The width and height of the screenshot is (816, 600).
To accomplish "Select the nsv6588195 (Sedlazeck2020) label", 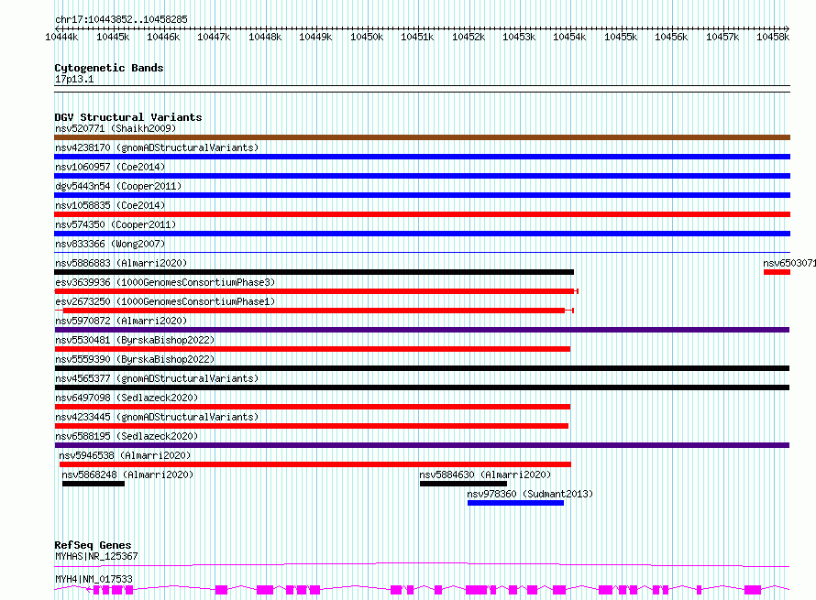I will (127, 436).
